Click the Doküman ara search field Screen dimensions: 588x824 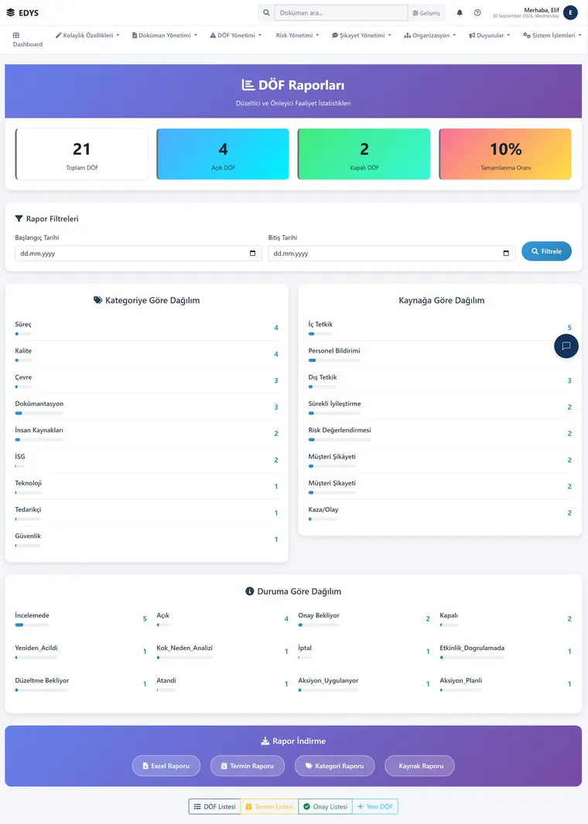click(x=341, y=12)
